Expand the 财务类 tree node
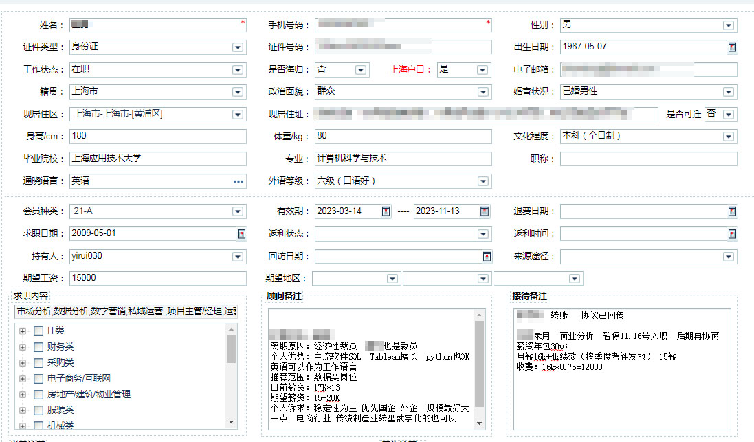Screen dimensions: 754x442 (22, 347)
